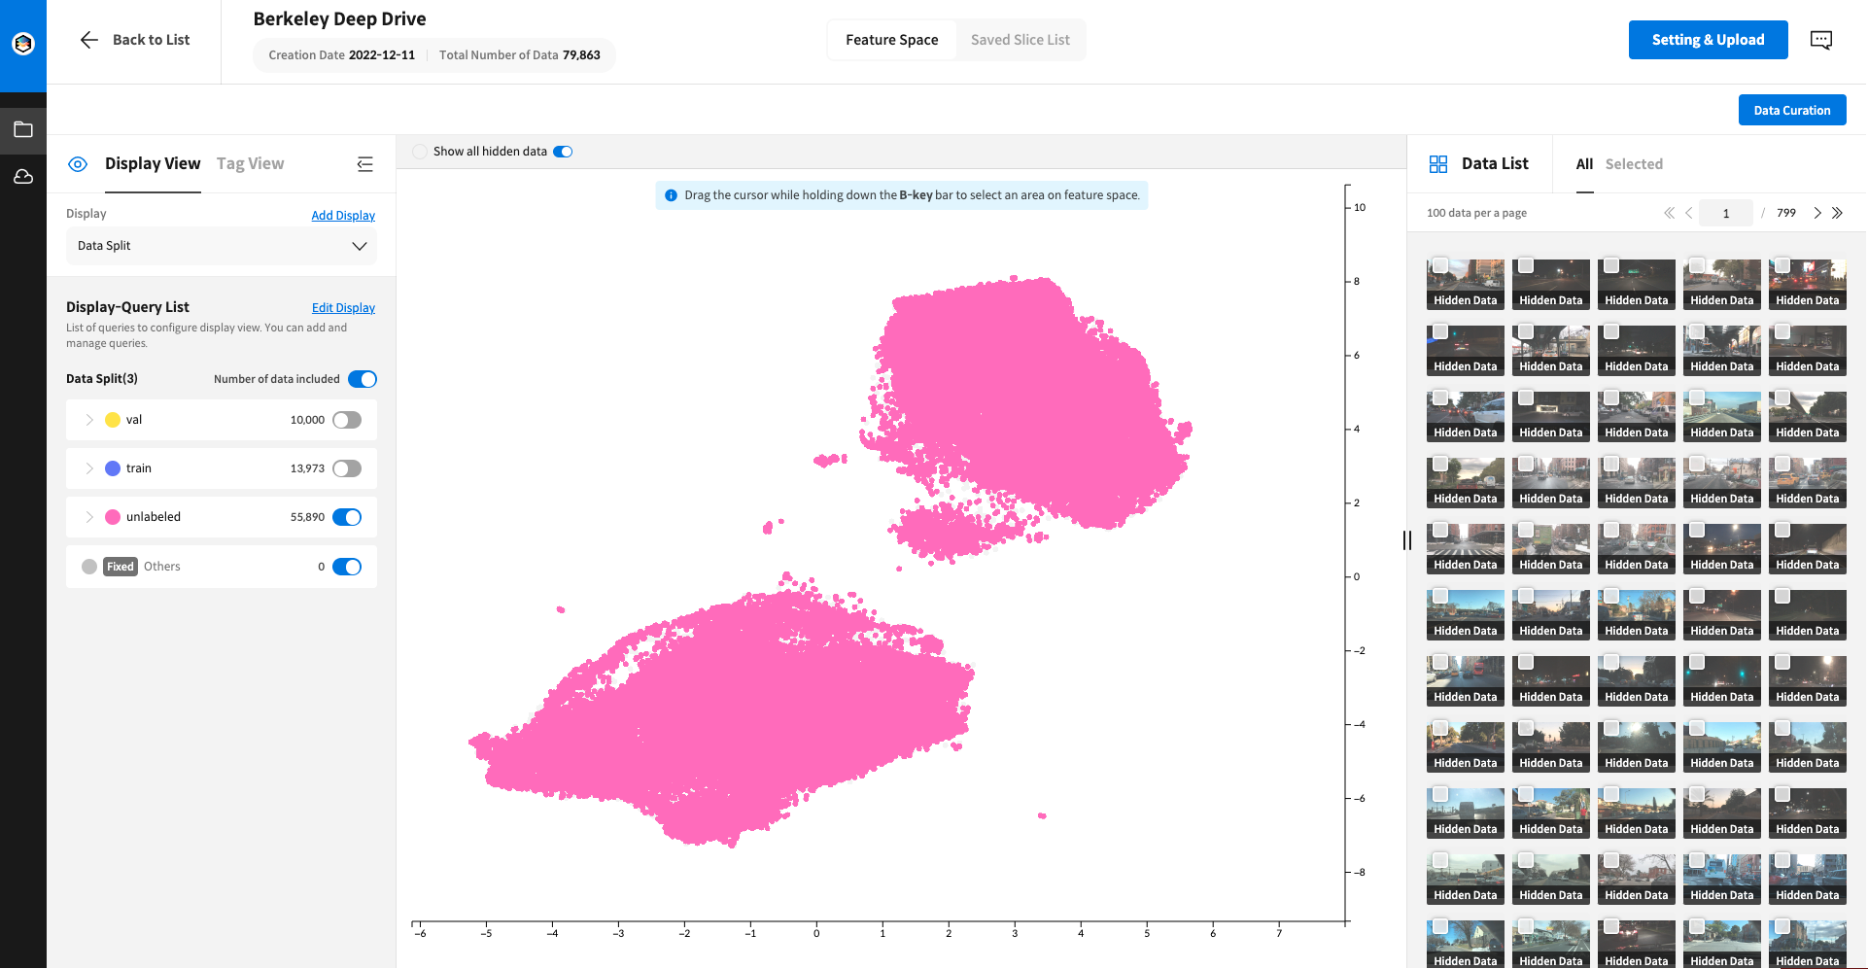Click the Fixed badge on Others row
Image resolution: width=1868 pixels, height=969 pixels.
click(121, 567)
